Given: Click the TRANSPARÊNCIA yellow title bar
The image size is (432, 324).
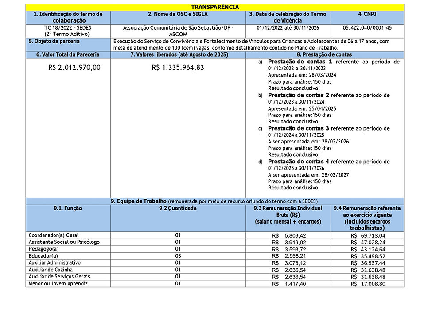Looking at the screenshot, I should tap(215, 7).
